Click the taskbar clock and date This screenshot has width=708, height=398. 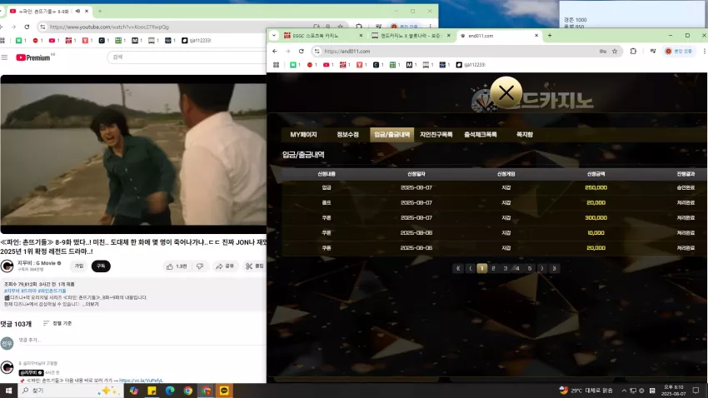click(x=673, y=391)
